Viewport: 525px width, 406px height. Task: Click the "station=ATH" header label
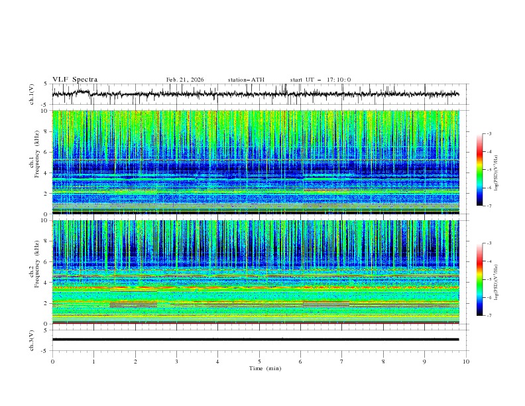(x=246, y=80)
